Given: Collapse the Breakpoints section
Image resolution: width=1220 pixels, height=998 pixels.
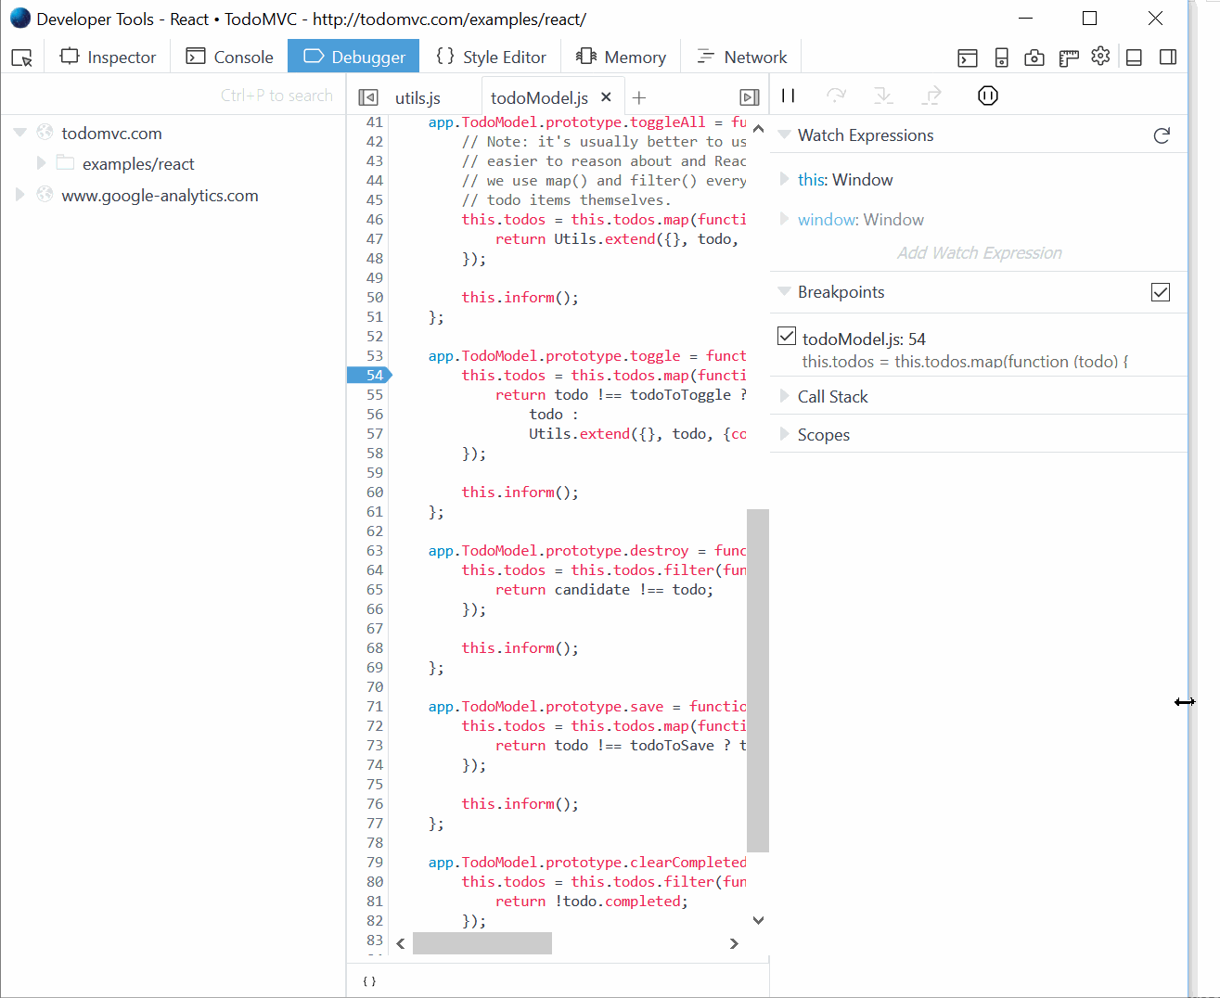Looking at the screenshot, I should coord(785,292).
